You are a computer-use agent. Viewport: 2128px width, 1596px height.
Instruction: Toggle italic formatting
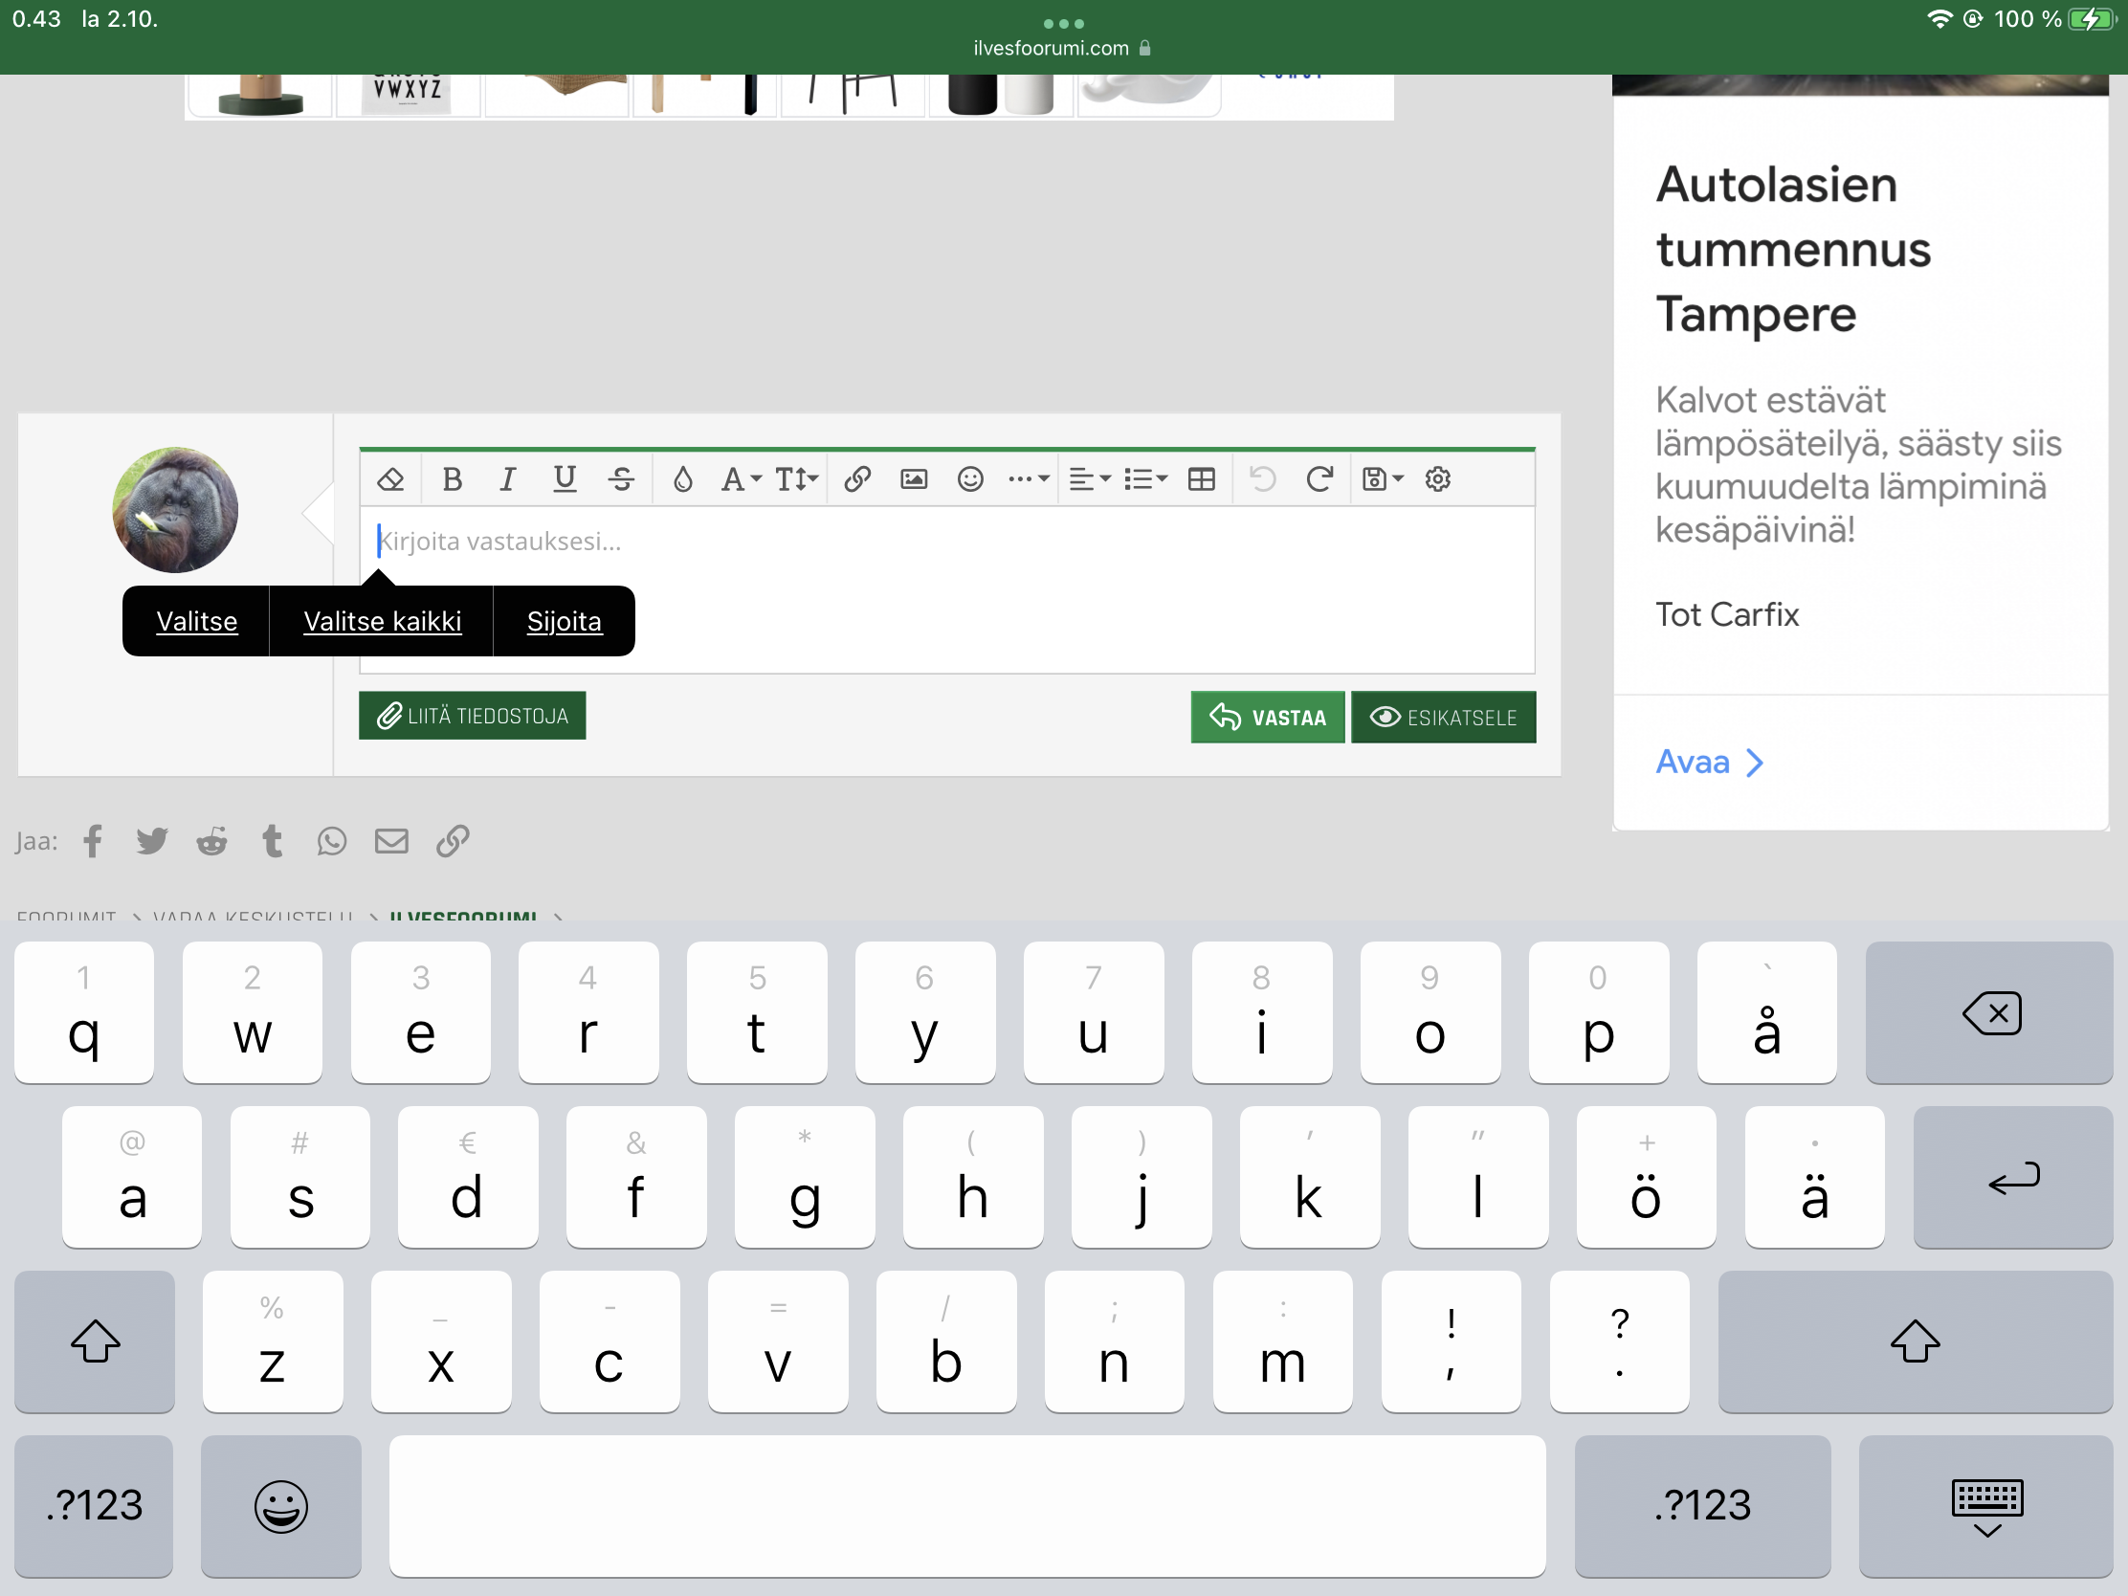(x=508, y=479)
